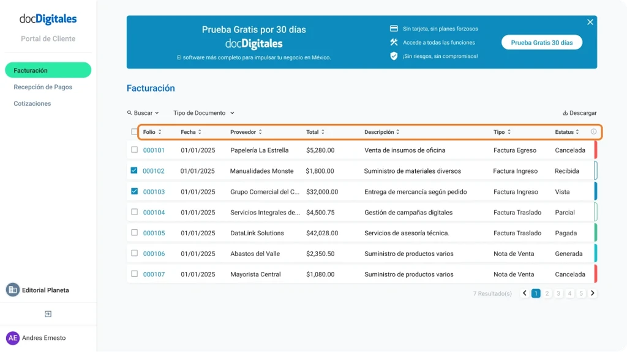This screenshot has height=352, width=627.
Task: Click the Prueba Gratis 30 días button
Action: click(x=541, y=42)
